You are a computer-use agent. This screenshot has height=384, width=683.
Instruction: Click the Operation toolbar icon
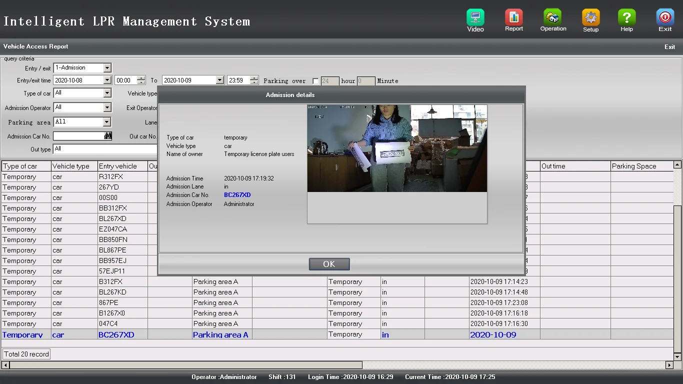point(552,18)
